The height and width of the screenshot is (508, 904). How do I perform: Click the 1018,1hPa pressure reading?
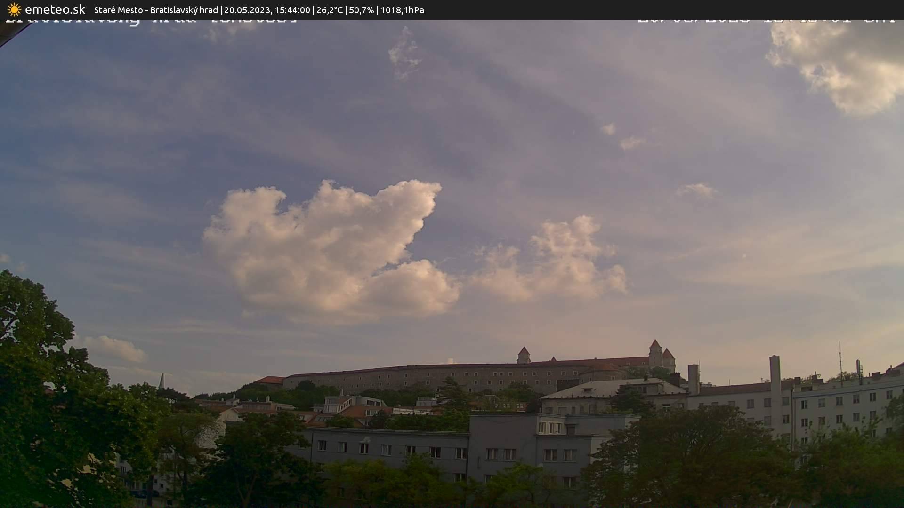(x=402, y=10)
